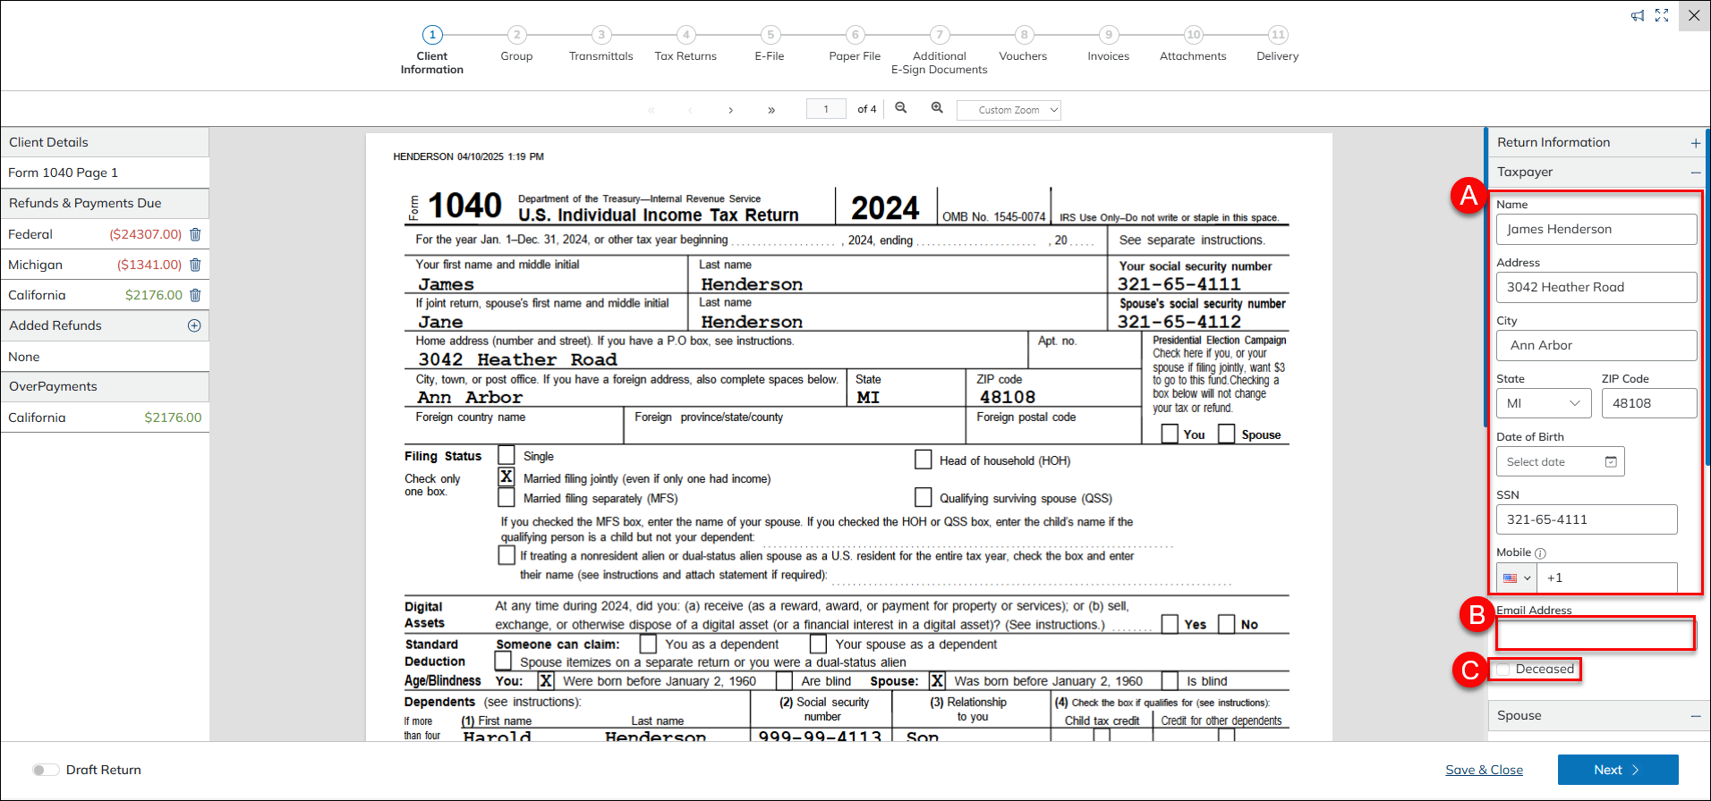1711x801 pixels.
Task: Check the Deceased checkbox
Action: 1504,669
